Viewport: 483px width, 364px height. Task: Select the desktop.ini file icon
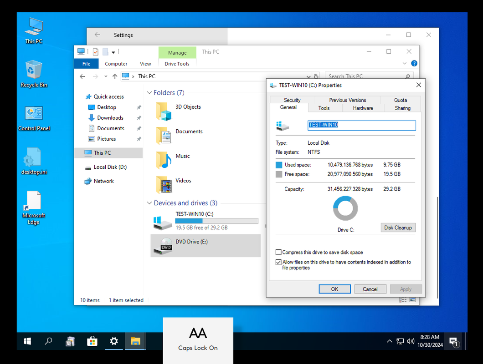[34, 161]
